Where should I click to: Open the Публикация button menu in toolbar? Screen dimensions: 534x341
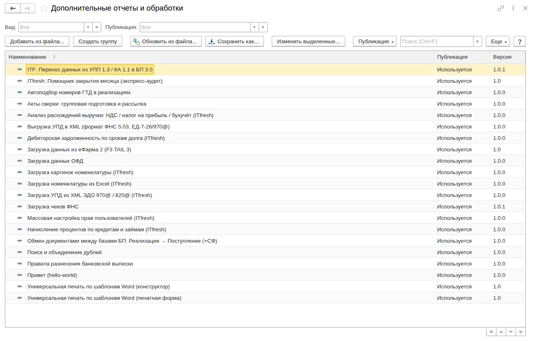click(x=375, y=41)
